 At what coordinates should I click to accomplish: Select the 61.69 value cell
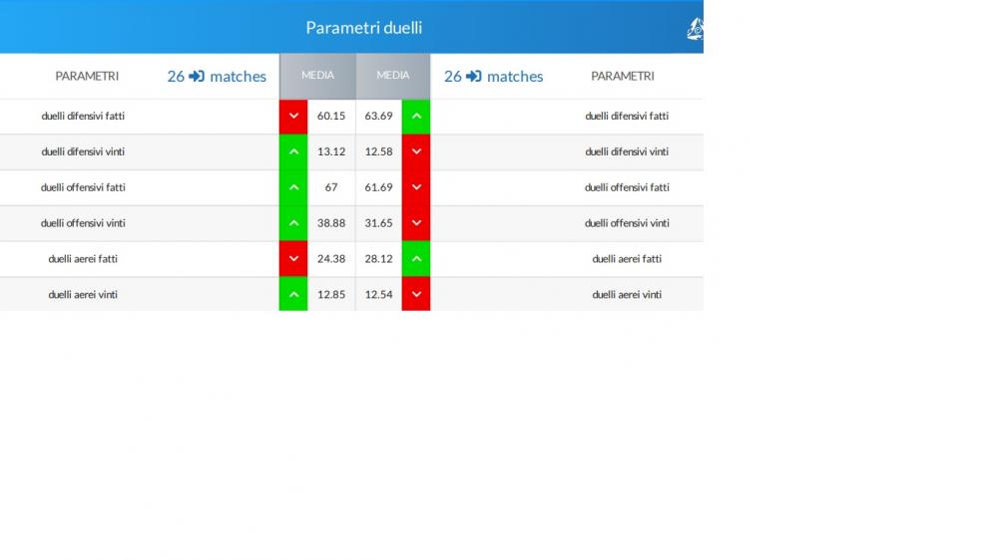point(378,187)
